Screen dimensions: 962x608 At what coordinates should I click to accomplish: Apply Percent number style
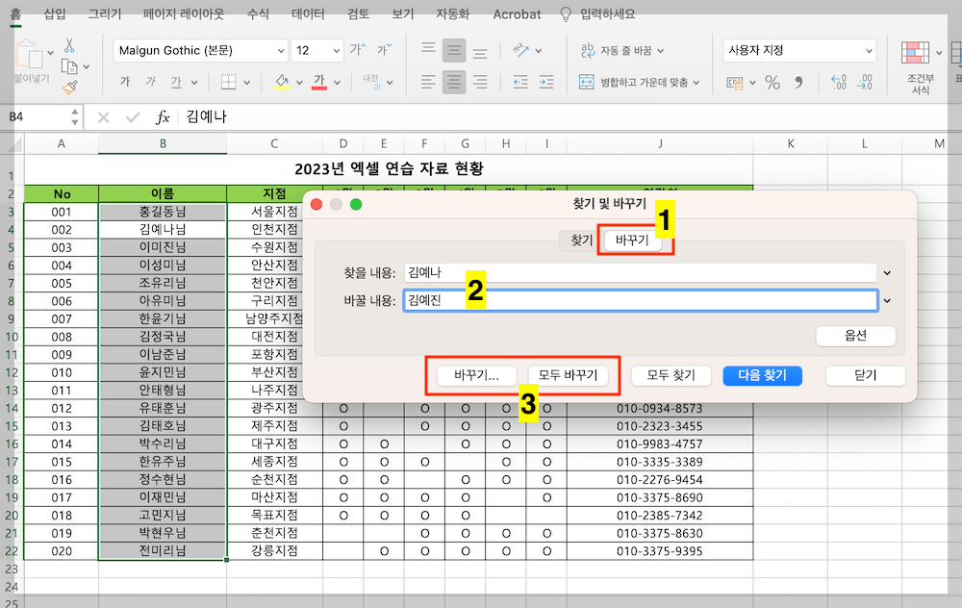pyautogui.click(x=772, y=84)
